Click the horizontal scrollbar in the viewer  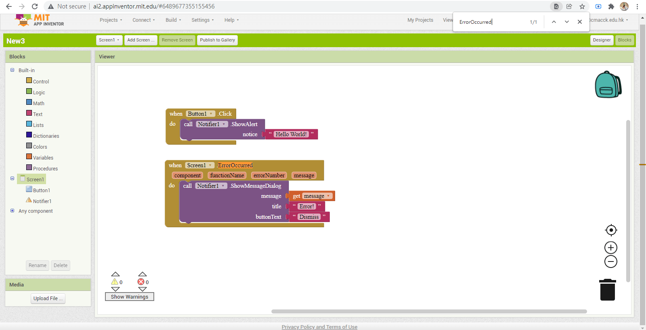pos(429,311)
